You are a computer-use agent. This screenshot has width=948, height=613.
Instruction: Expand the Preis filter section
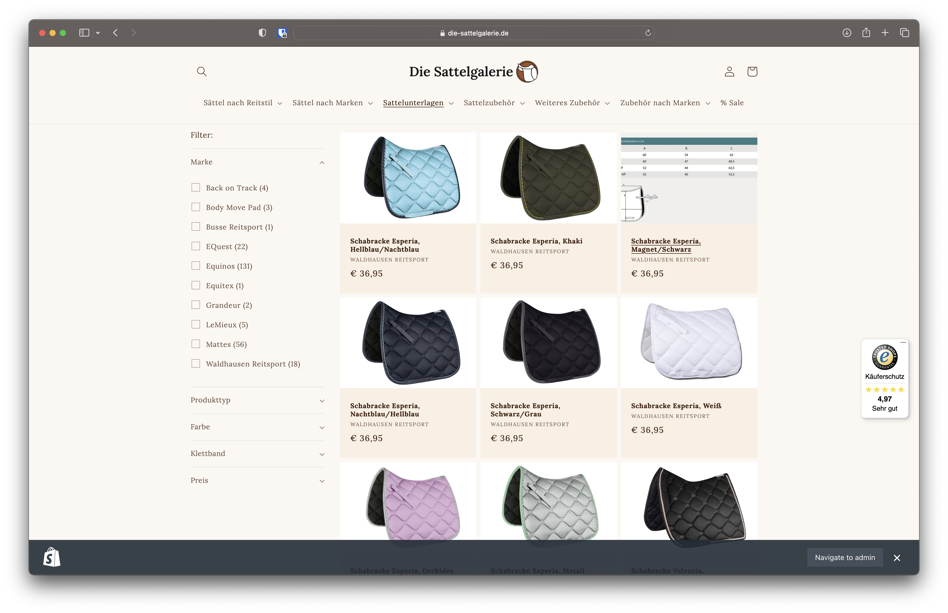point(257,480)
